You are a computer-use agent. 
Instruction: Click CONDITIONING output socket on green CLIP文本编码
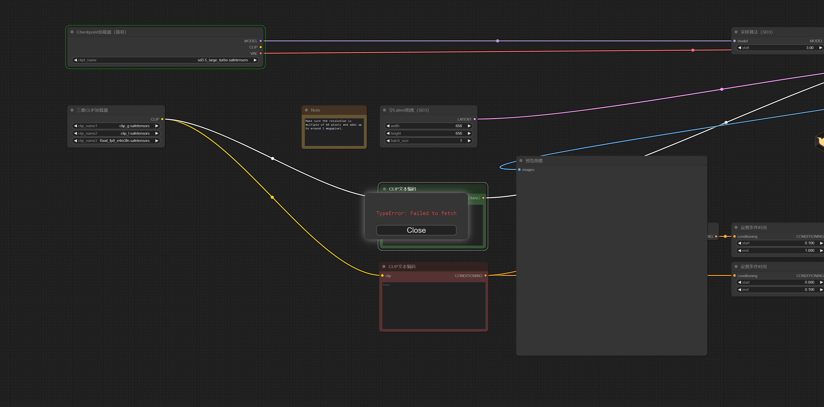(x=483, y=198)
